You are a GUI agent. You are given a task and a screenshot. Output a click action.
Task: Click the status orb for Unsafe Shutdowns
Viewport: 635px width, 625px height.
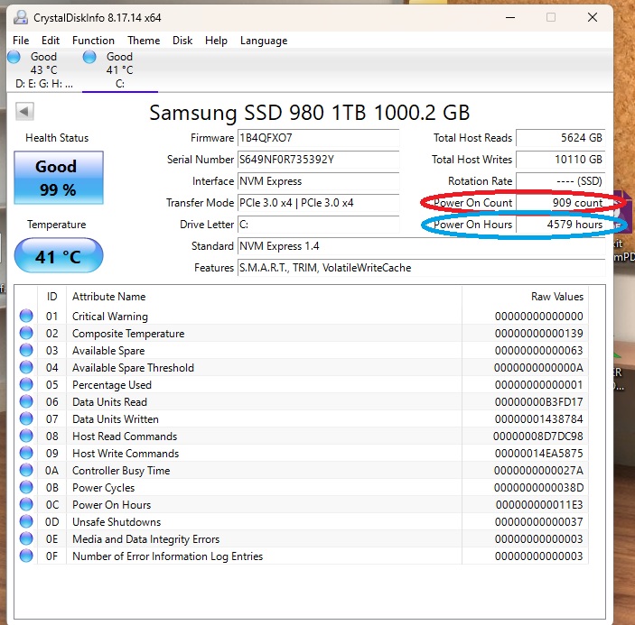tap(26, 521)
